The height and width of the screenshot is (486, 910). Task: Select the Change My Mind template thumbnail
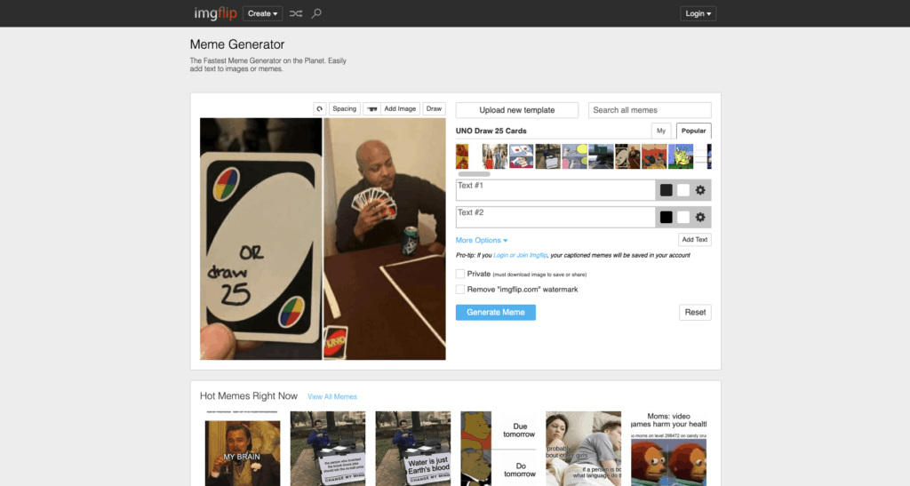click(x=547, y=156)
